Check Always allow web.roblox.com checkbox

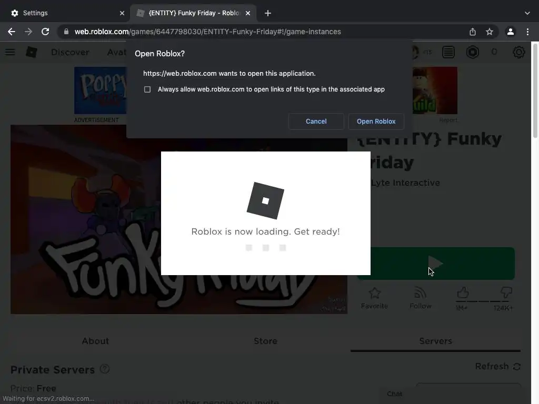[x=147, y=89]
